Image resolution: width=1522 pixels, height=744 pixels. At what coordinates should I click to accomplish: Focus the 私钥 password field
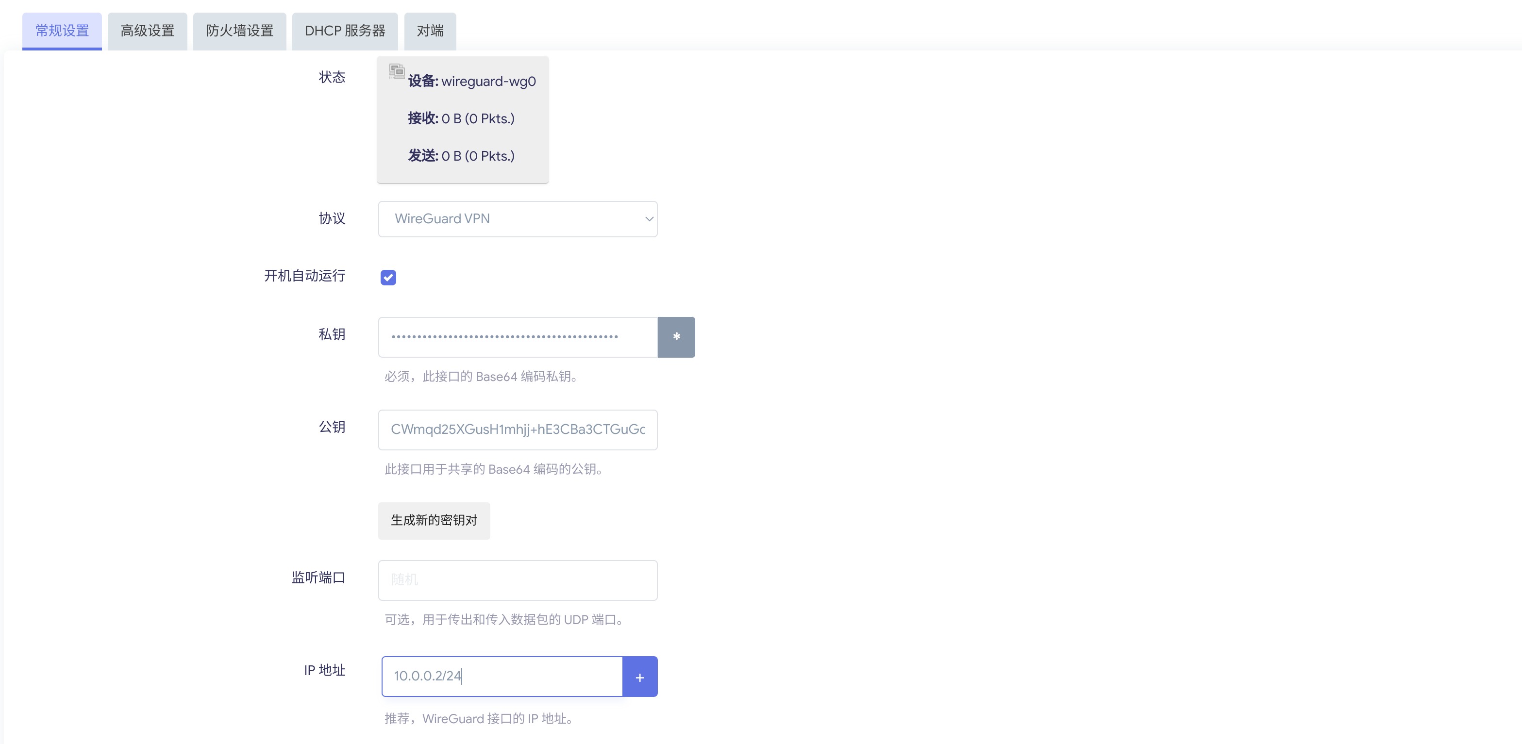point(517,337)
